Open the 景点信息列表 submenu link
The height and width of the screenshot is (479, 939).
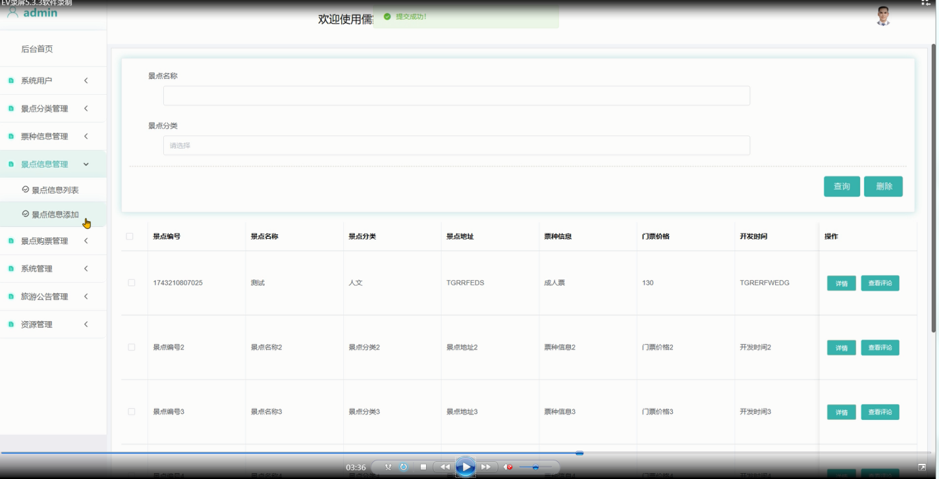click(x=55, y=190)
